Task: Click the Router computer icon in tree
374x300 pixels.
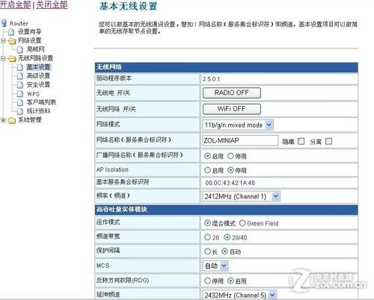Action: pos(4,23)
